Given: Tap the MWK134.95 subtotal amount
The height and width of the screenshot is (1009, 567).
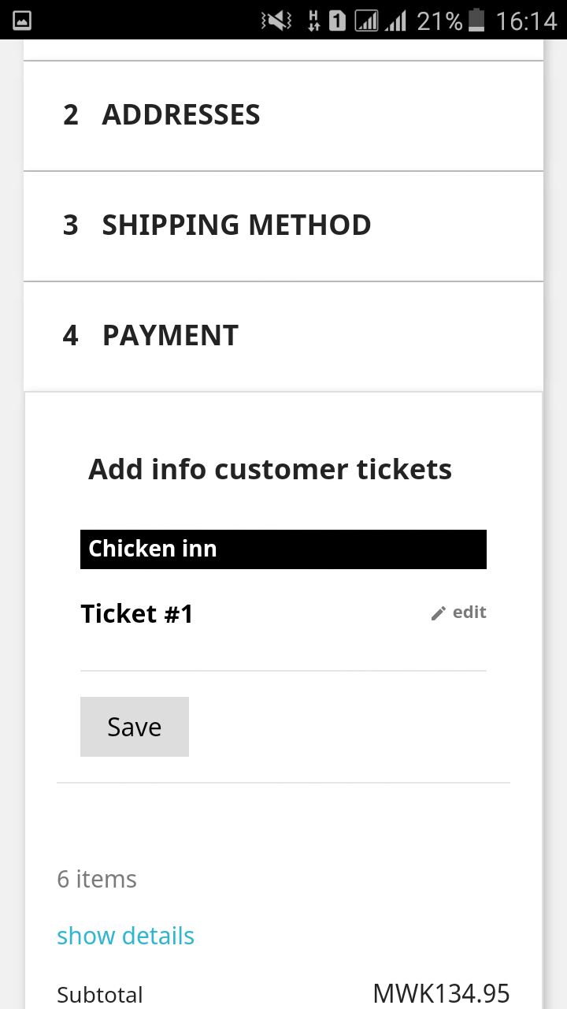Looking at the screenshot, I should tap(441, 993).
